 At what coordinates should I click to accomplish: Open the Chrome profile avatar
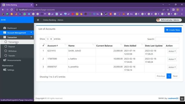(177, 10)
